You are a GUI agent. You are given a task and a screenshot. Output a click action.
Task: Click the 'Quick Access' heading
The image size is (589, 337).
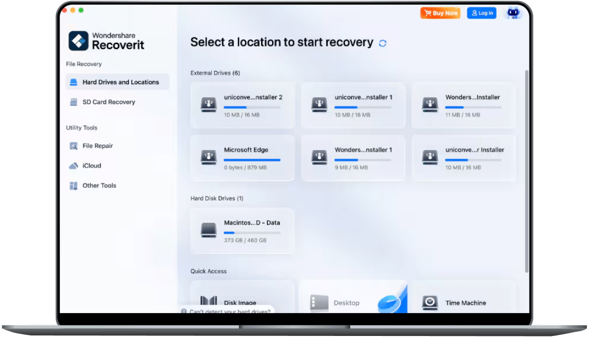point(209,271)
